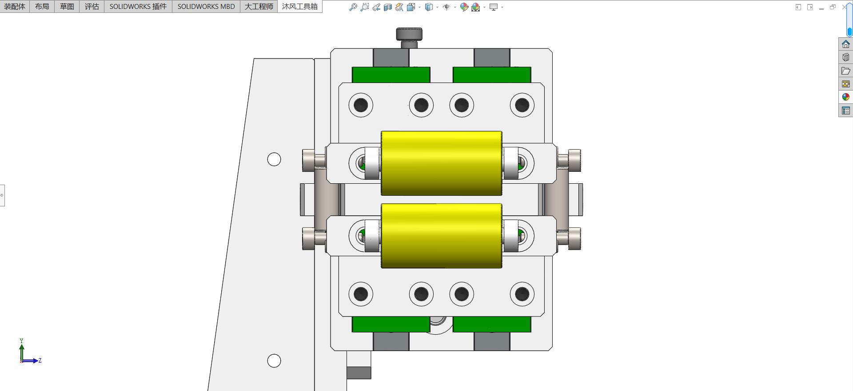Click Zoom to Fit magnifier icon

pos(353,7)
